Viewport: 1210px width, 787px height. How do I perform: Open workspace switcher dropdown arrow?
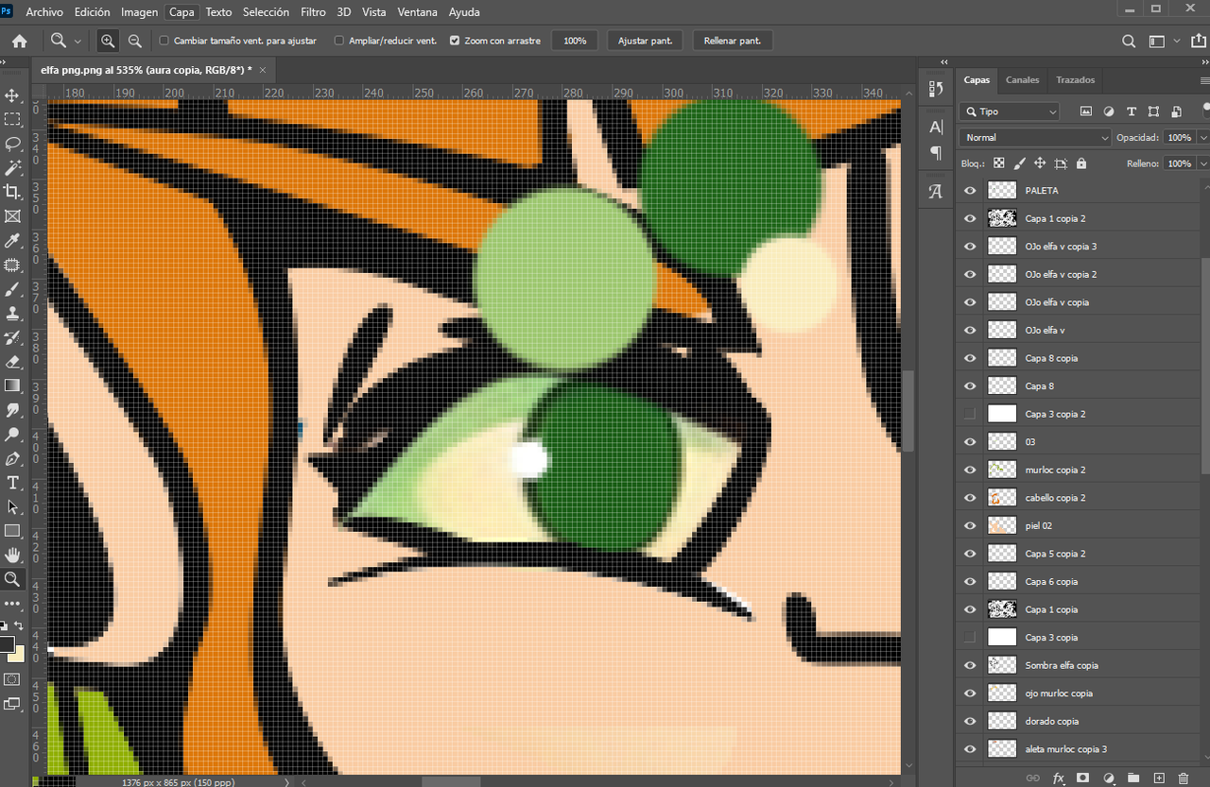(x=1177, y=41)
